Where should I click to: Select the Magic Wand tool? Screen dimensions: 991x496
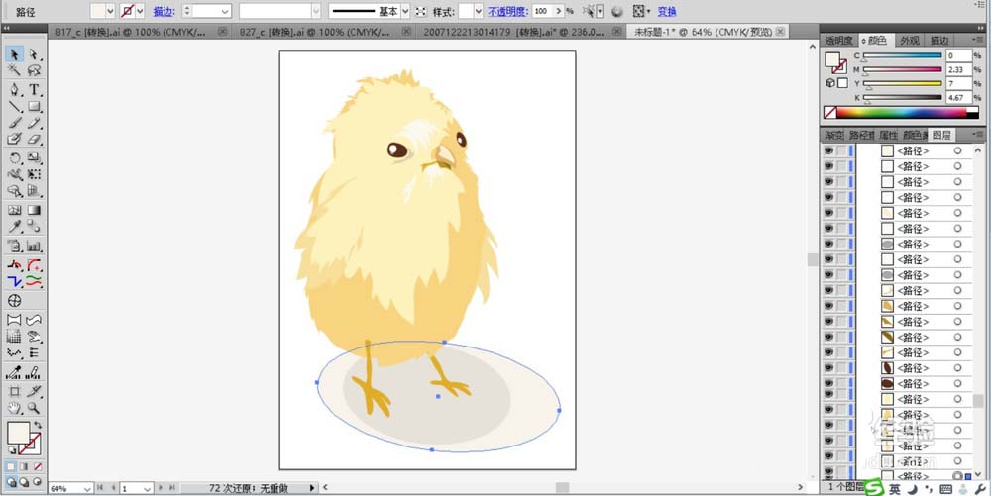15,70
